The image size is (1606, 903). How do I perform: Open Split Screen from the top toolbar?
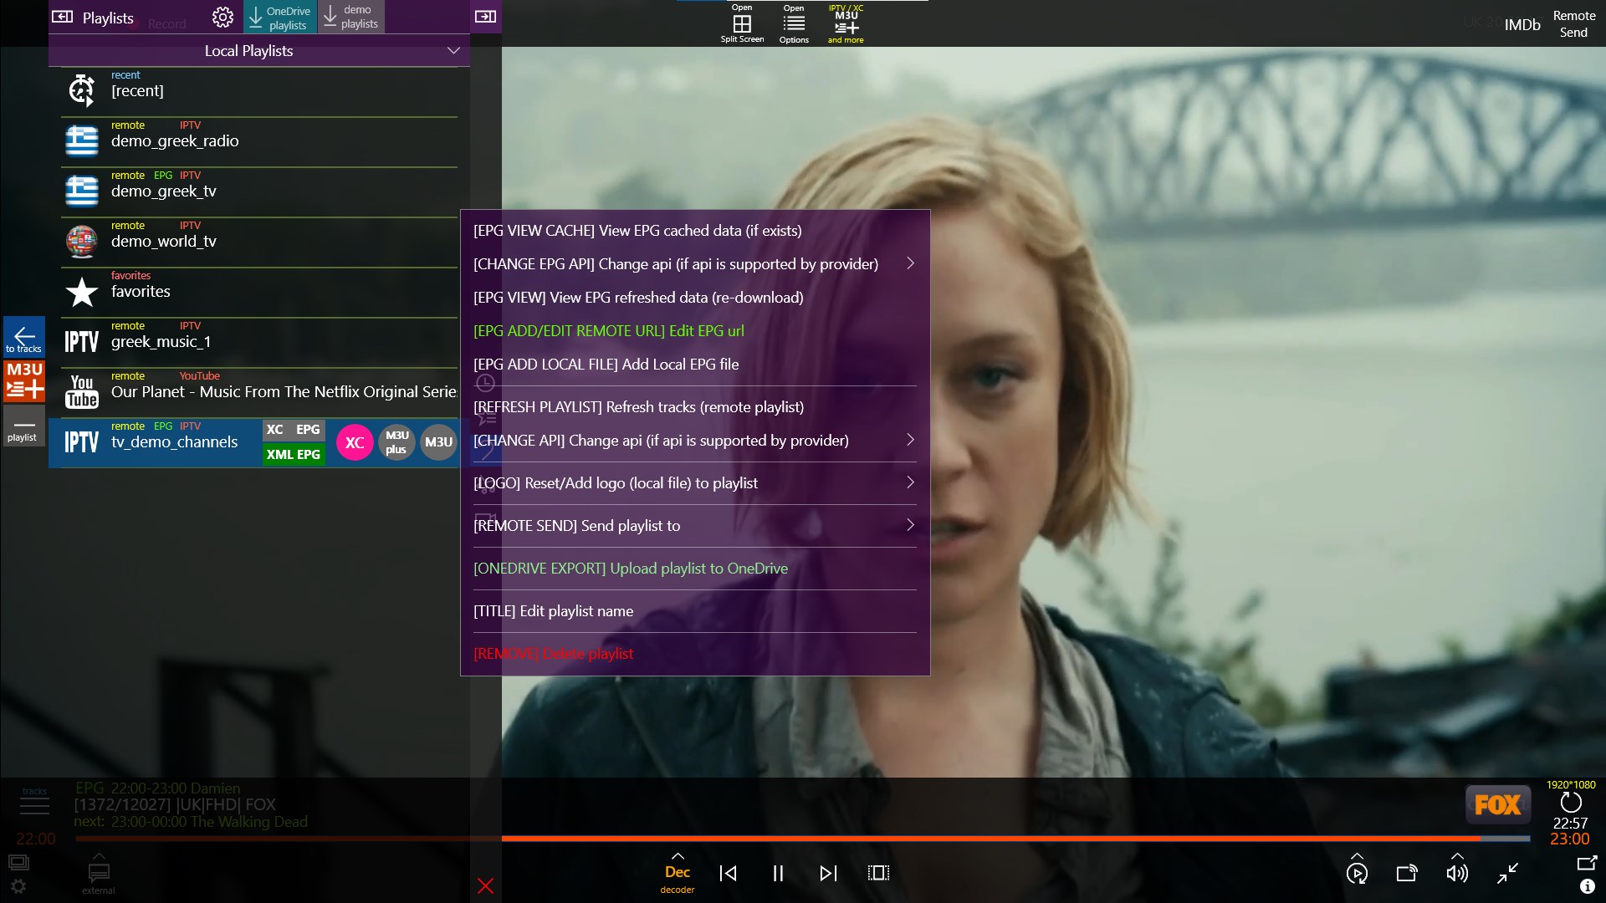coord(741,25)
